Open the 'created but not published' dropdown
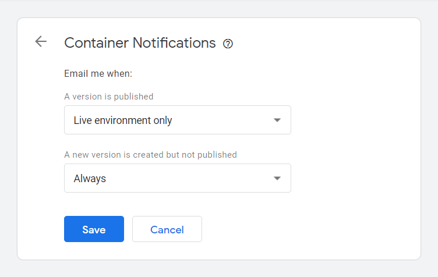Screen dimensions: 438x277 click(178, 178)
